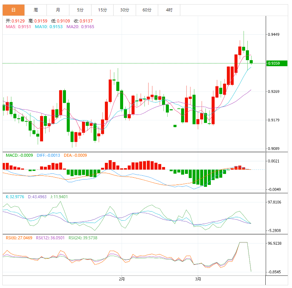
Task: Click the RSI(12):36.0501 label
Action: pos(50,238)
